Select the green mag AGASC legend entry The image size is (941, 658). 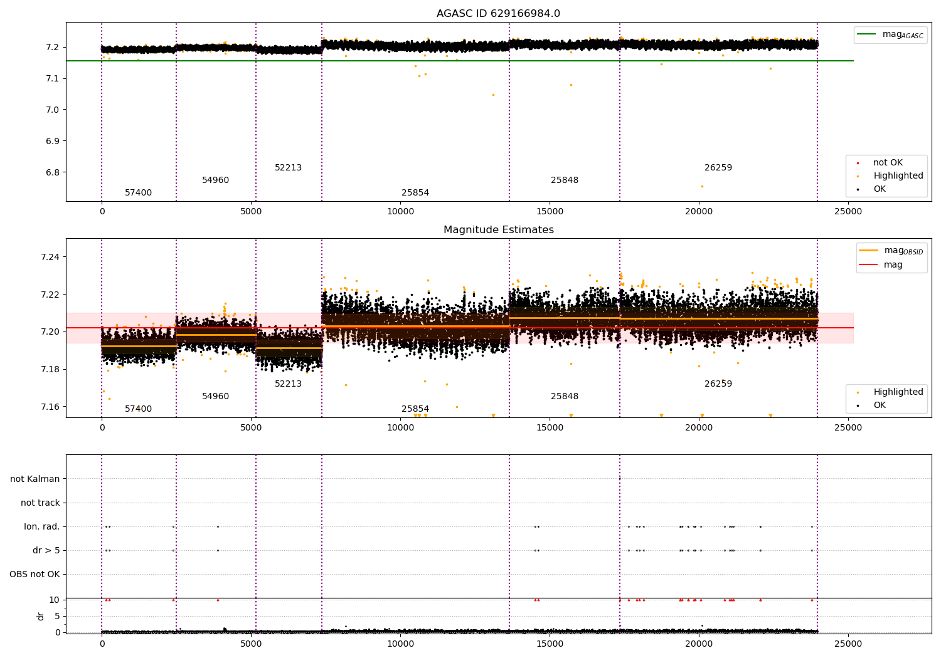pos(891,34)
